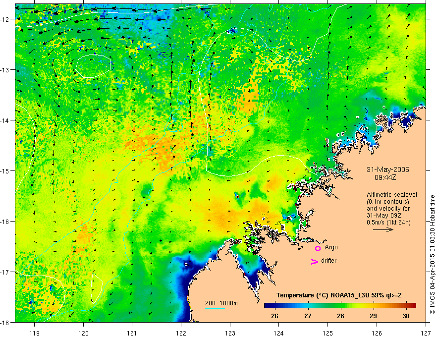Click the '31-May-2005' date text
Screen dimensions: 436x337
(388, 169)
